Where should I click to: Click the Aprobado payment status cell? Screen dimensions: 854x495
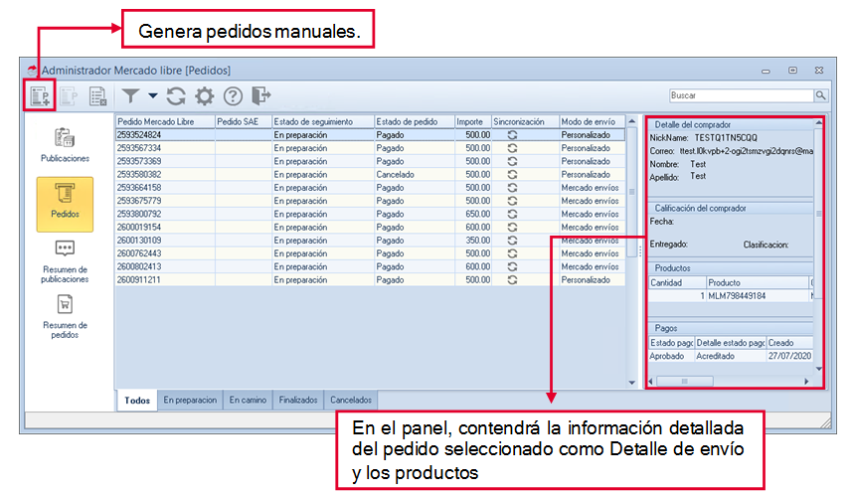point(671,356)
